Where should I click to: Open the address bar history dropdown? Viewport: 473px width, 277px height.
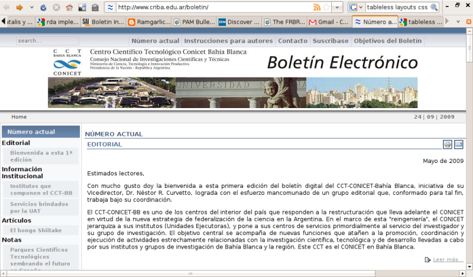[337, 7]
